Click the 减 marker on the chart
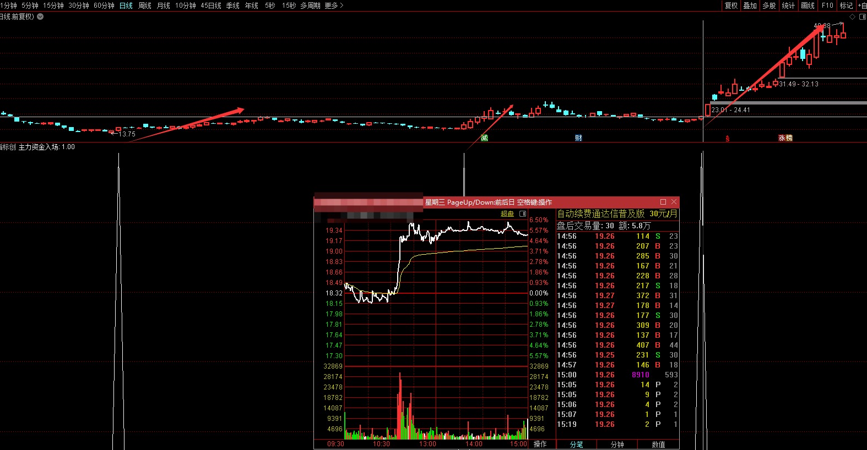867x450 pixels. coord(484,138)
